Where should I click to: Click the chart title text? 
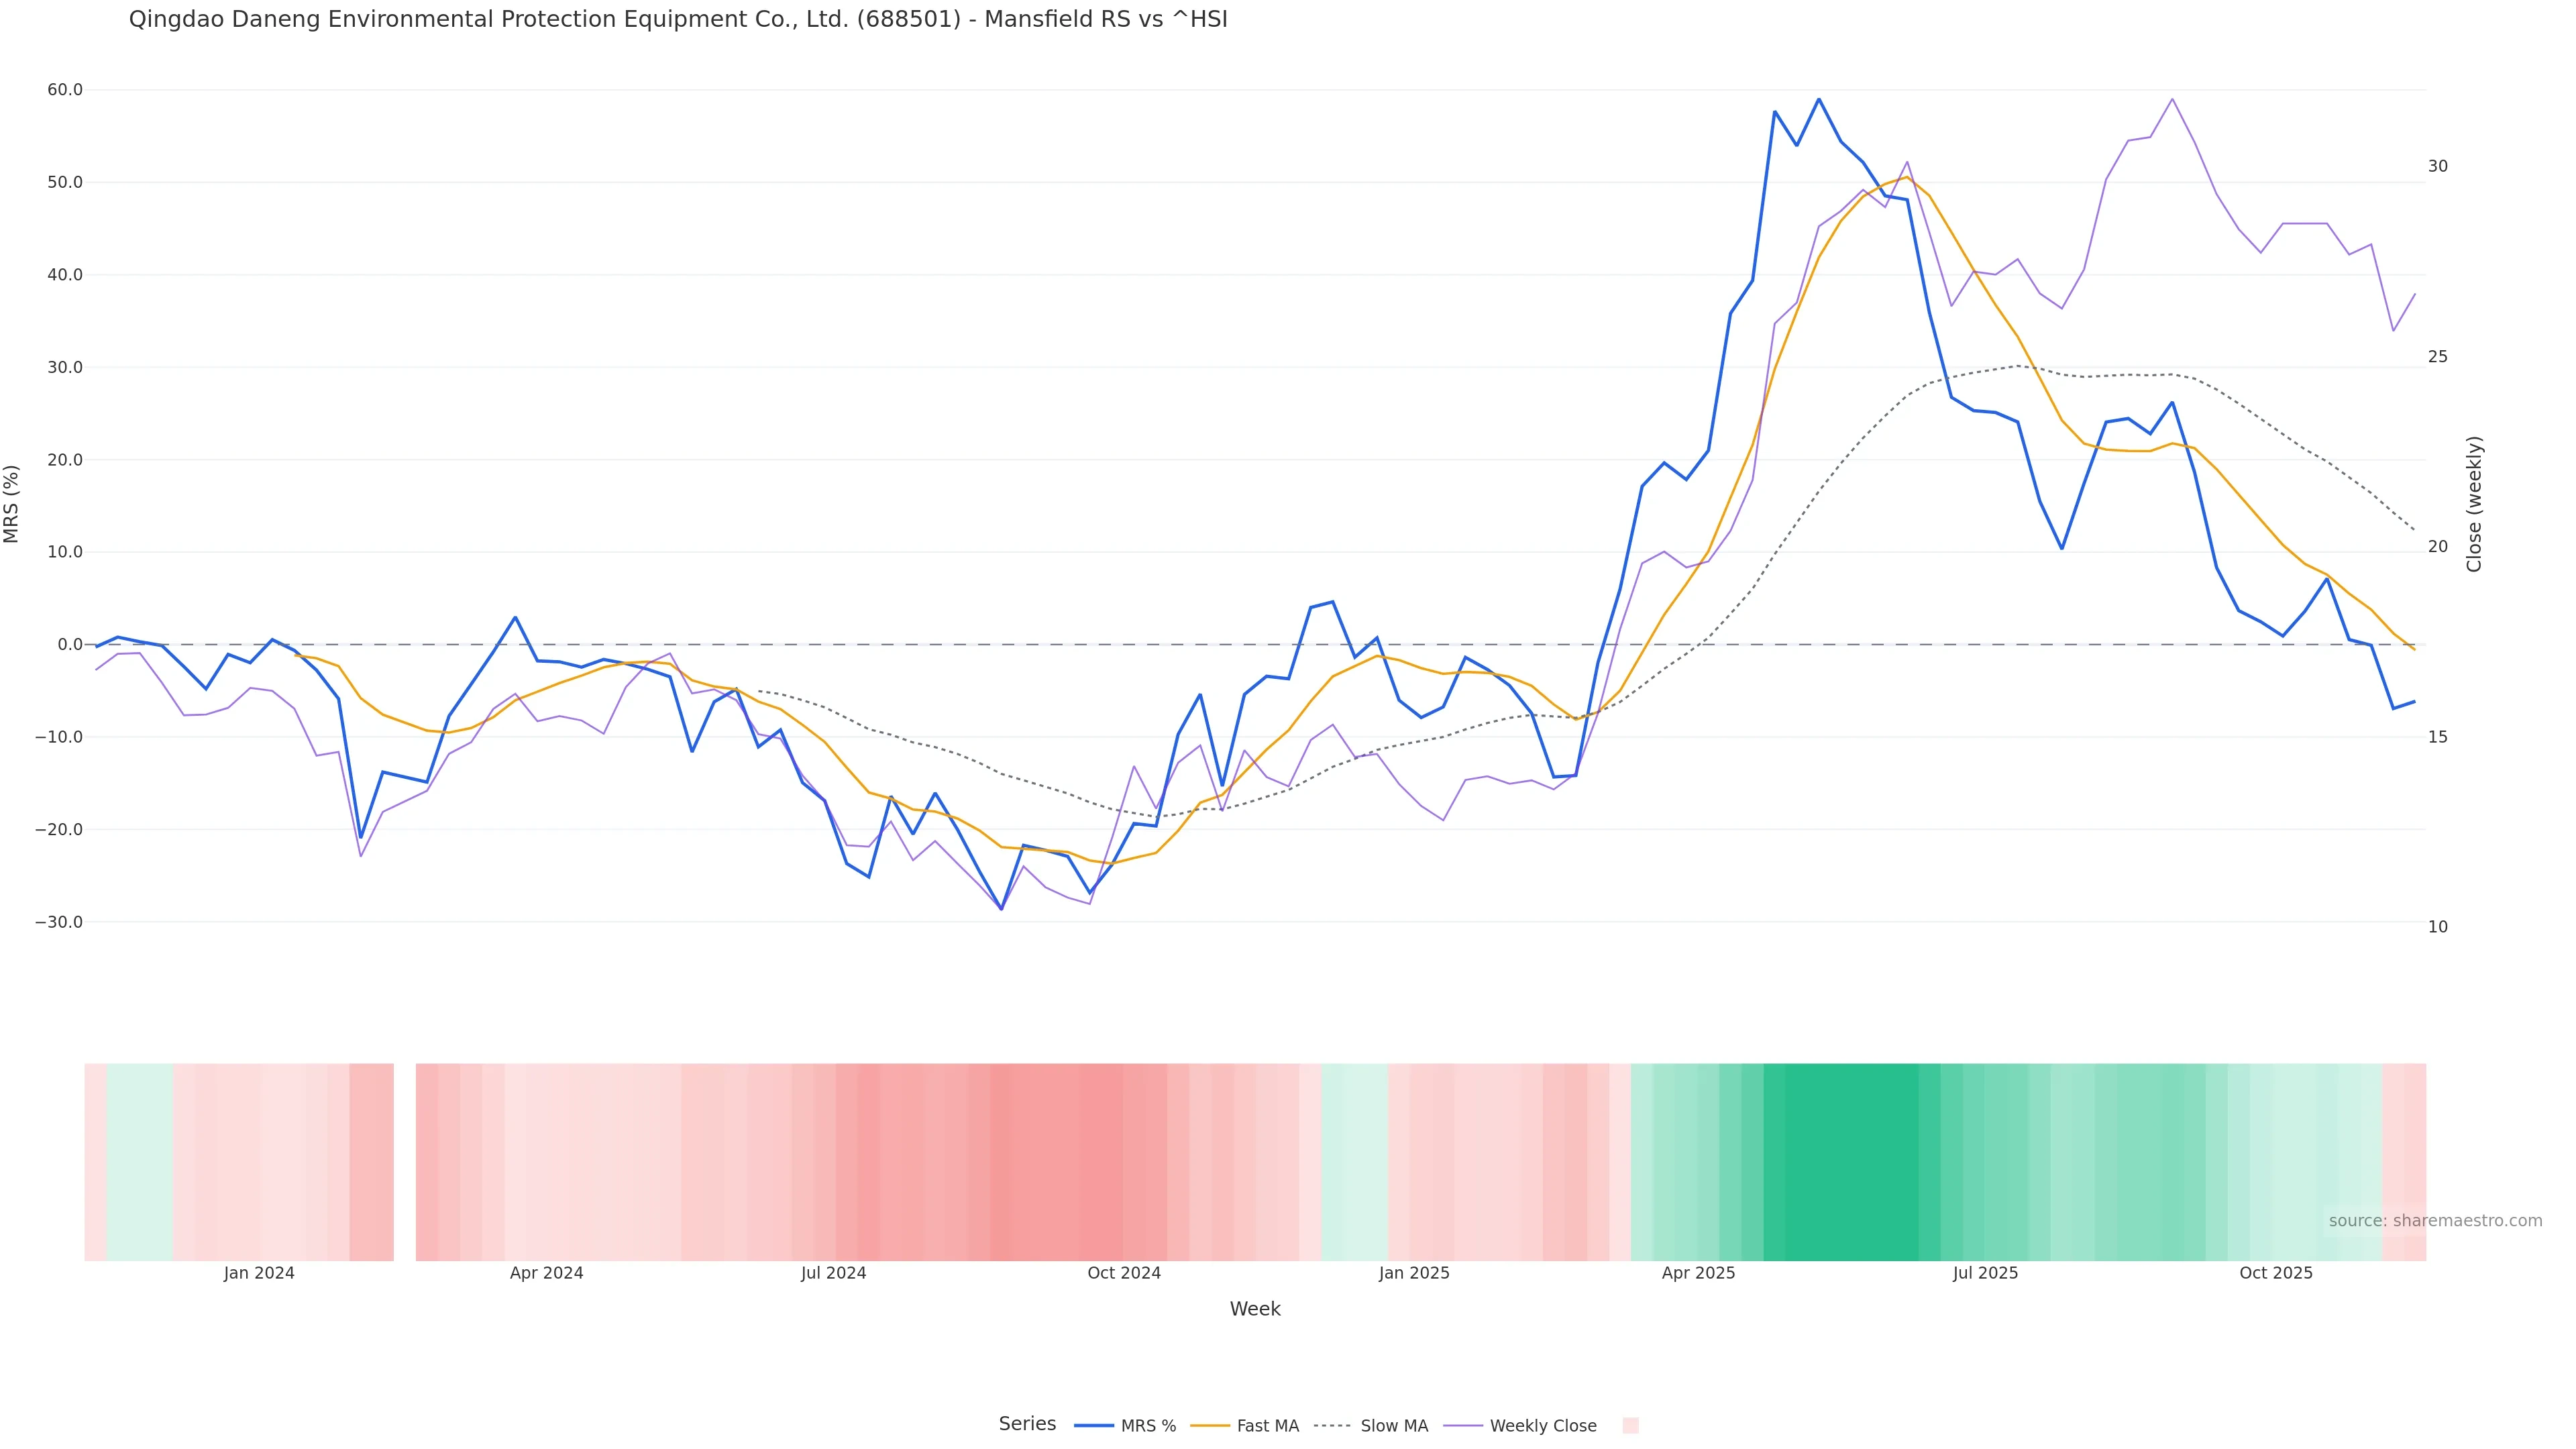[678, 19]
